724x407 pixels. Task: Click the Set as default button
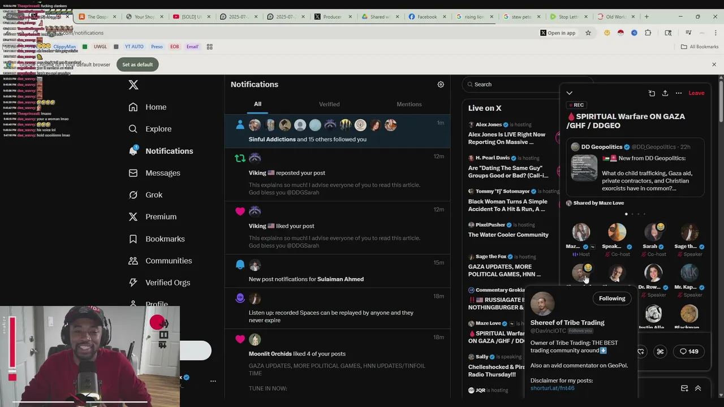[137, 64]
